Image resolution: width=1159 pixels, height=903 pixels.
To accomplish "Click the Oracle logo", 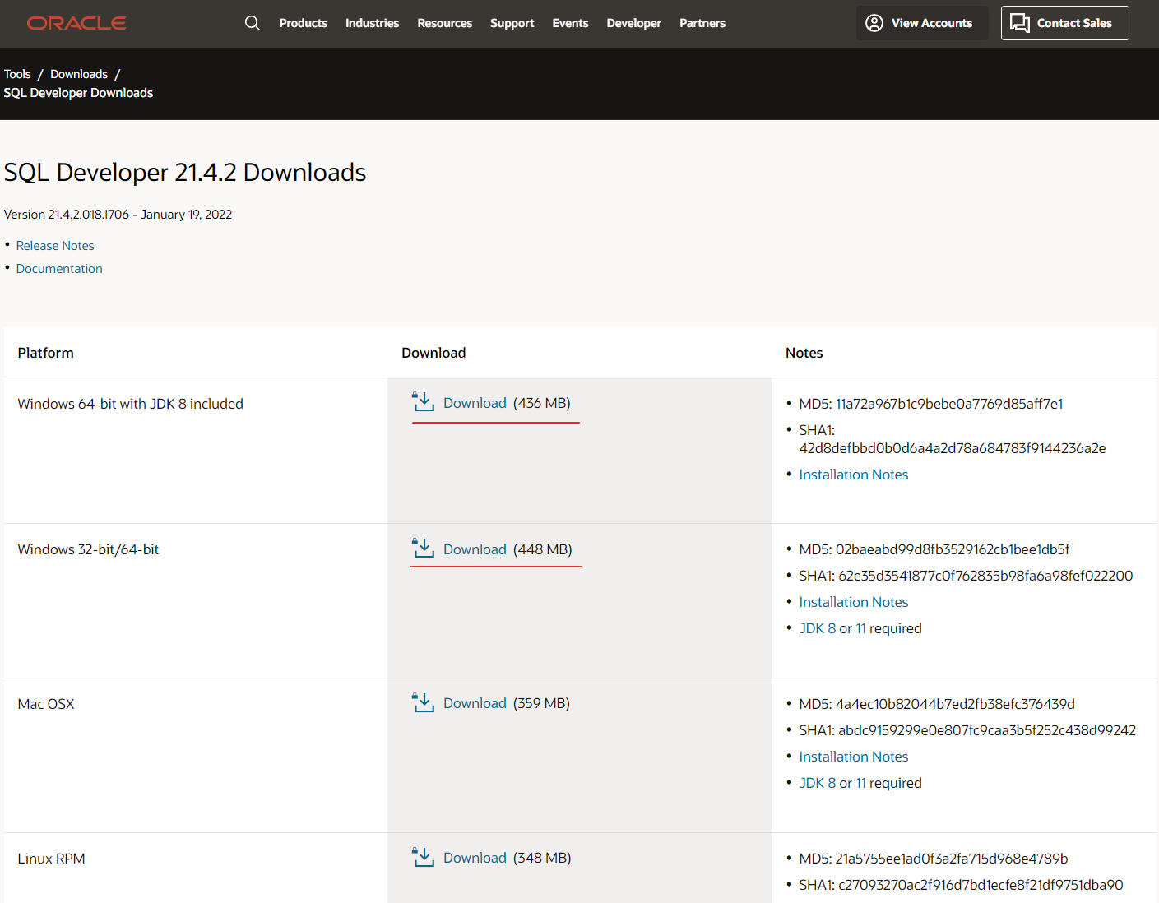I will 76,23.
